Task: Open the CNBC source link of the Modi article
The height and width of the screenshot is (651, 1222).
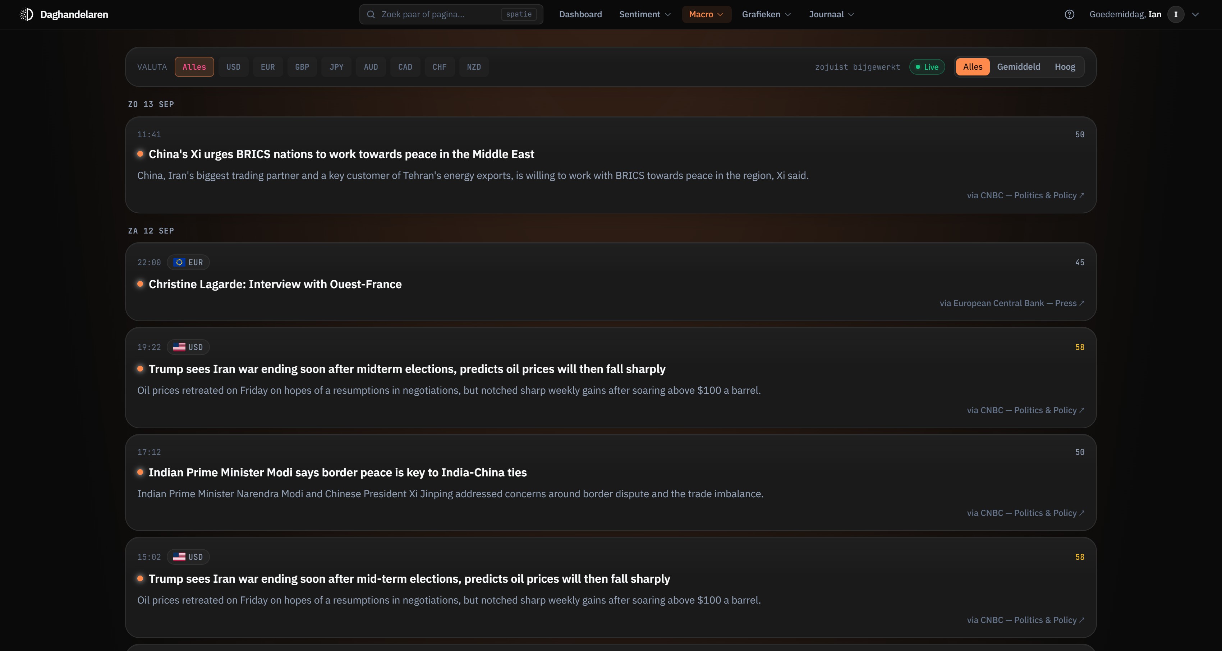Action: 1026,513
